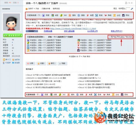Click the 电梯直达 floor number input box
The height and width of the screenshot is (125, 136).
pos(128,9)
